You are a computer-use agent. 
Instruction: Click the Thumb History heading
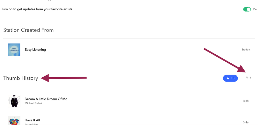tap(21, 78)
